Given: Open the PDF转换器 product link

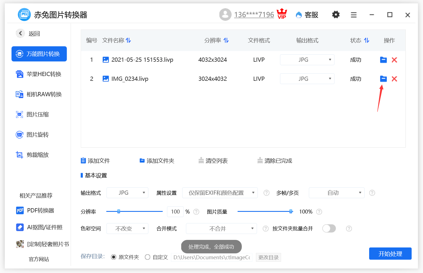Looking at the screenshot, I should click(x=35, y=210).
